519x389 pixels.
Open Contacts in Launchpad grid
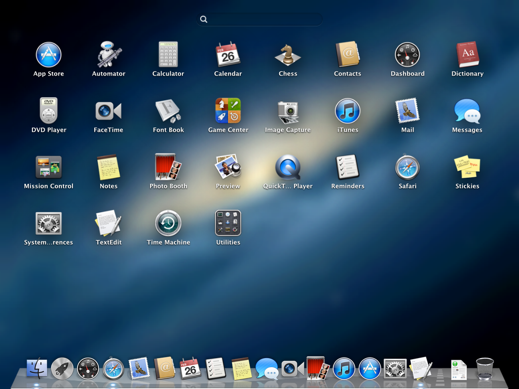348,55
